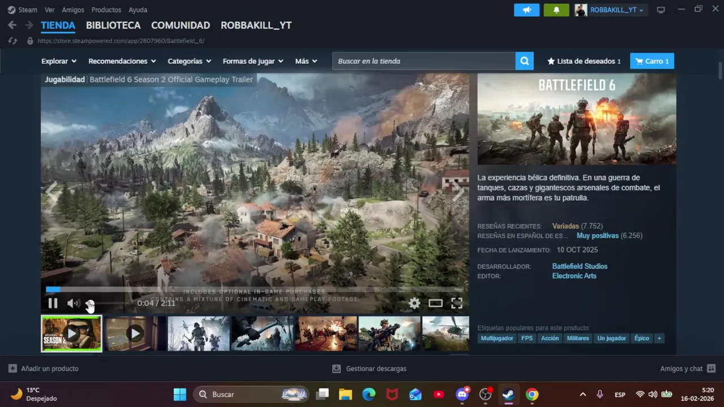The height and width of the screenshot is (407, 724).
Task: Open the Ver menu
Action: (50, 10)
